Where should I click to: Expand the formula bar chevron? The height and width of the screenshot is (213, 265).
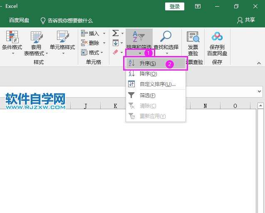click(x=260, y=91)
